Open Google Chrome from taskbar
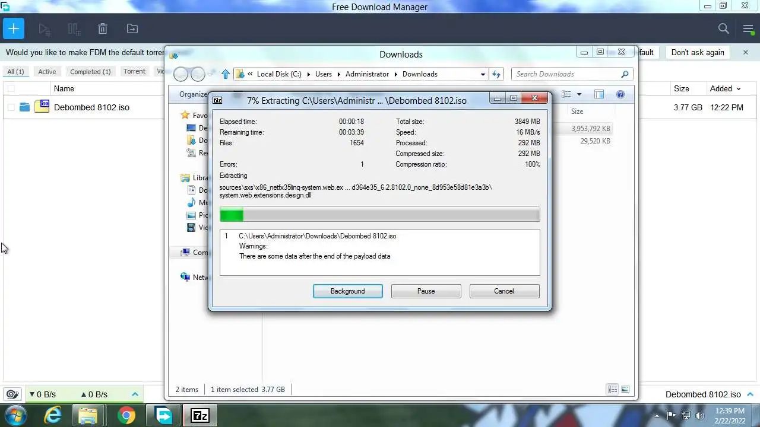The height and width of the screenshot is (427, 760). tap(126, 415)
